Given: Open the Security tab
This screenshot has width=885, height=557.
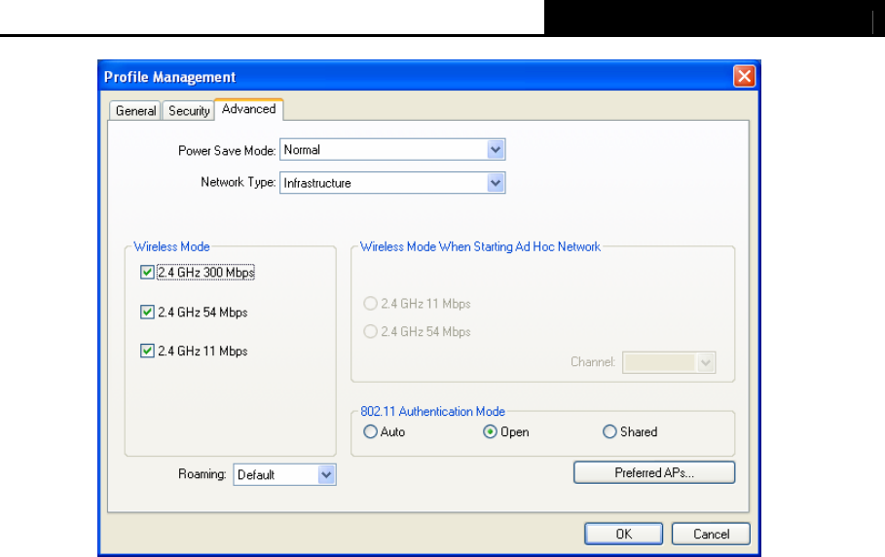Looking at the screenshot, I should pyautogui.click(x=189, y=111).
